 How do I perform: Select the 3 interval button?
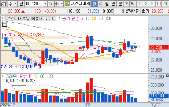click(146, 4)
